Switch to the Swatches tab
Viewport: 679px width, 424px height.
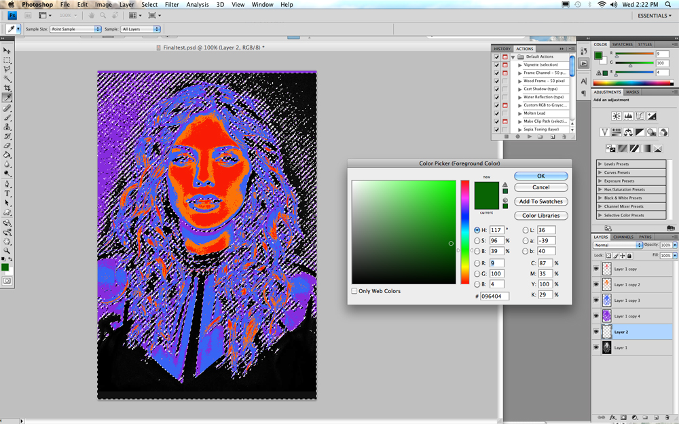(x=622, y=45)
